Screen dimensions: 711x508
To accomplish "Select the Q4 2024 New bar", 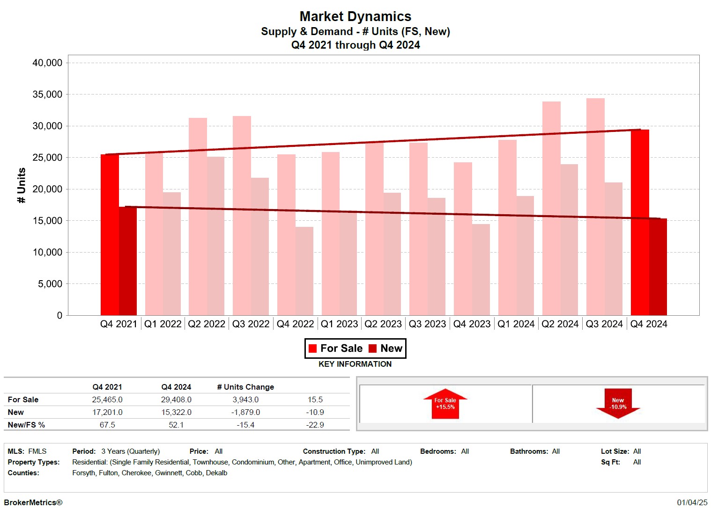I will click(658, 267).
